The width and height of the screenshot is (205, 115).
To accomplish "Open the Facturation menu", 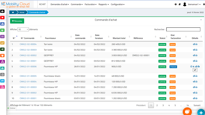I will point(90,4).
